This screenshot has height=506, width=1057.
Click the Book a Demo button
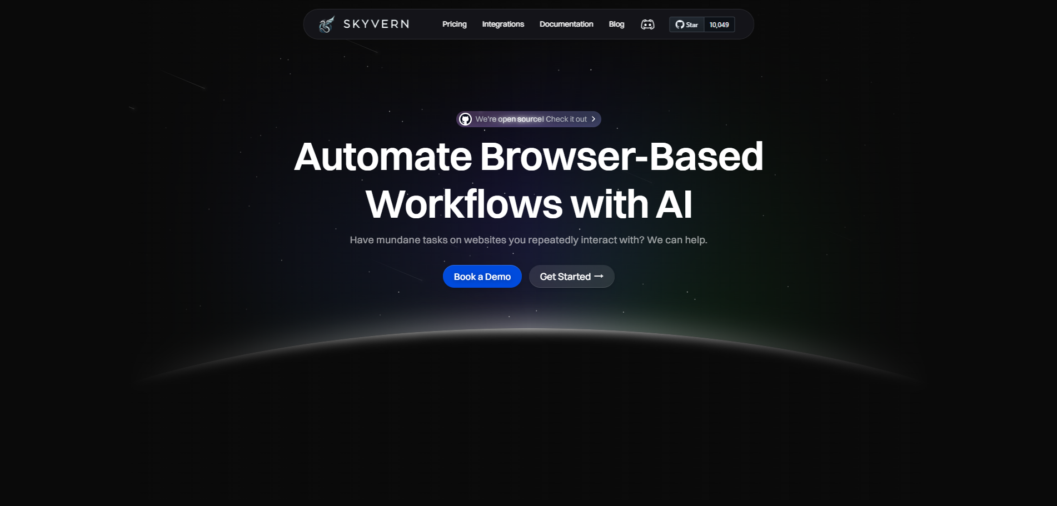(482, 277)
